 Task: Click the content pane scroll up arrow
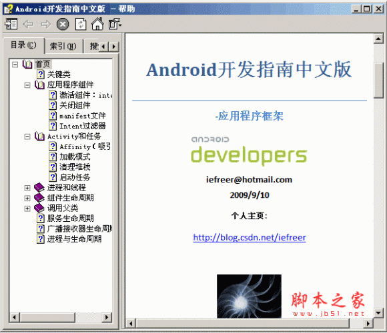tap(378, 39)
